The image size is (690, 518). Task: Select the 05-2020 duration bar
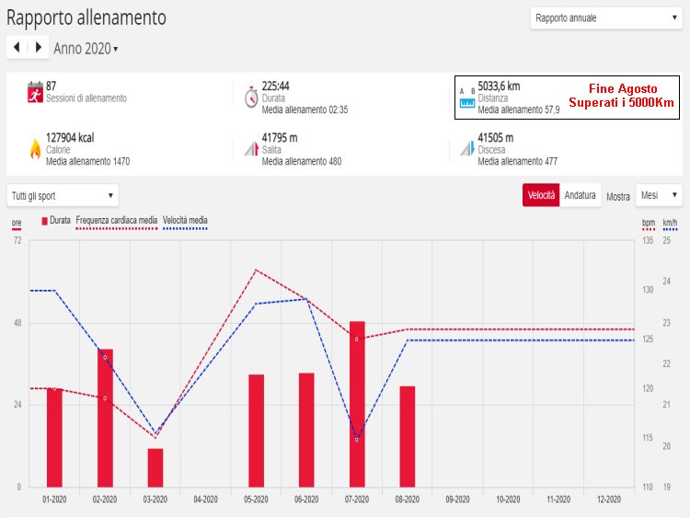[x=256, y=431]
